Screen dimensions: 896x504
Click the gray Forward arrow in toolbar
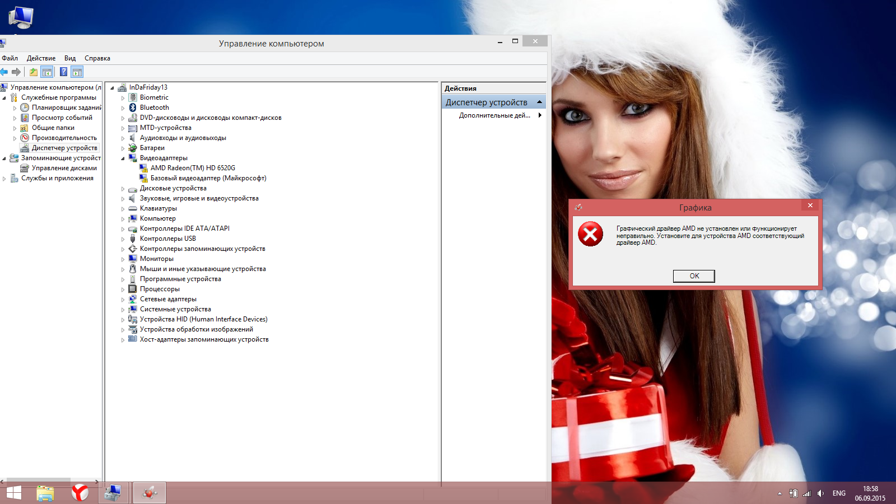(16, 72)
